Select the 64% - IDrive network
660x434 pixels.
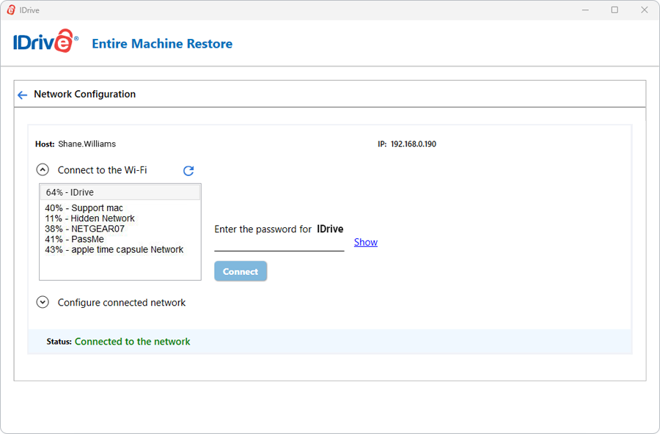120,192
